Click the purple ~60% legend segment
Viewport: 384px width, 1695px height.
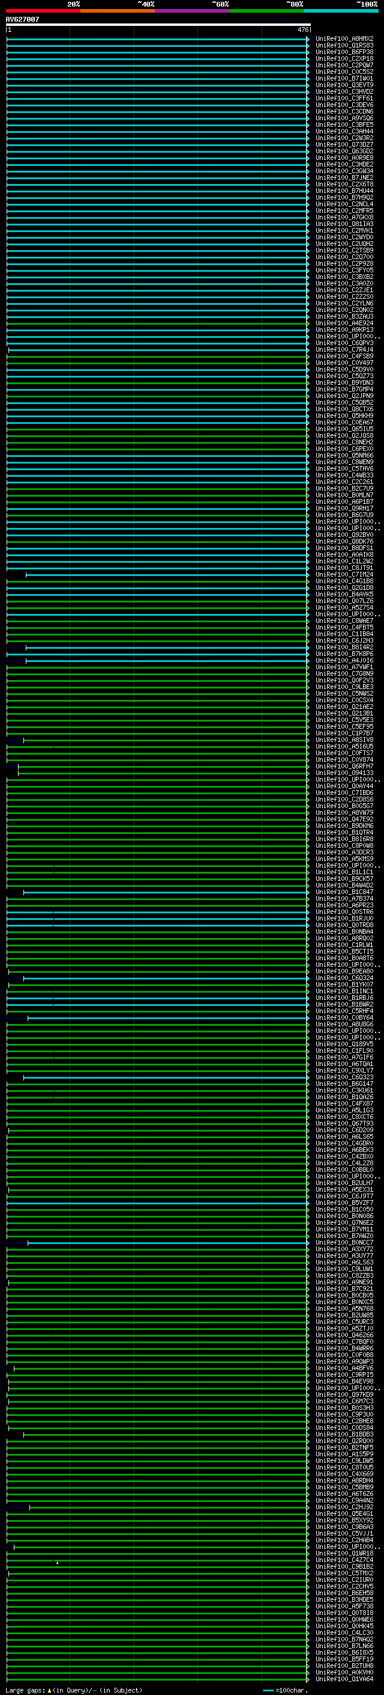coord(191,11)
